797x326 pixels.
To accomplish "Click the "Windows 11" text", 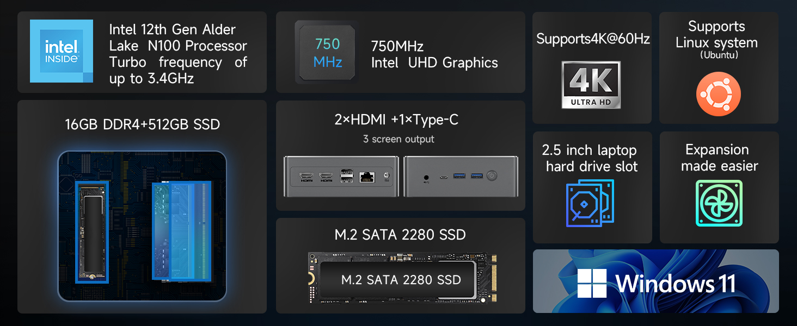I will pos(676,283).
